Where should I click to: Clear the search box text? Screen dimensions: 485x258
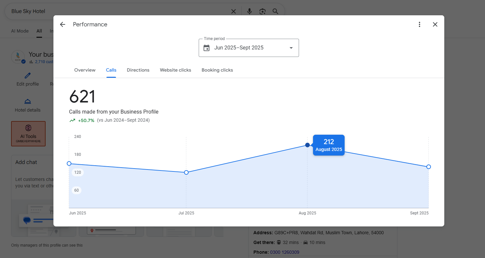pyautogui.click(x=234, y=11)
